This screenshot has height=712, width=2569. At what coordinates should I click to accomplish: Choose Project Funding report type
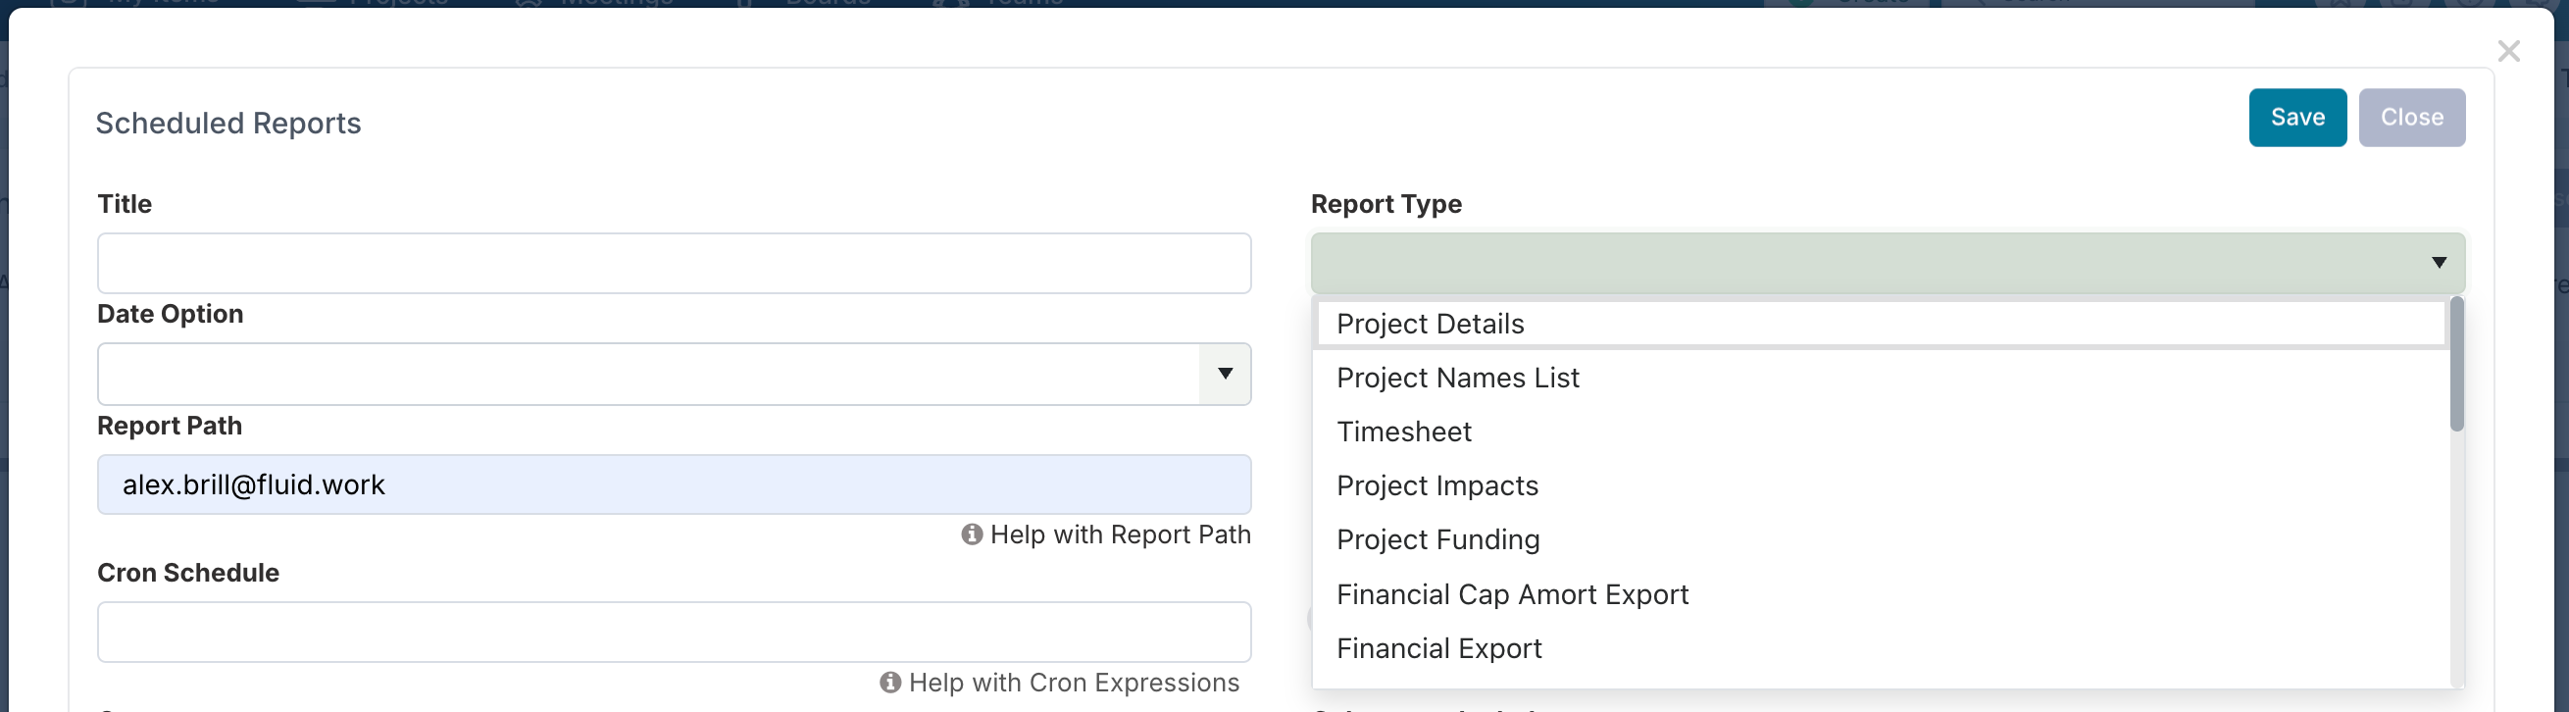[x=1437, y=539]
